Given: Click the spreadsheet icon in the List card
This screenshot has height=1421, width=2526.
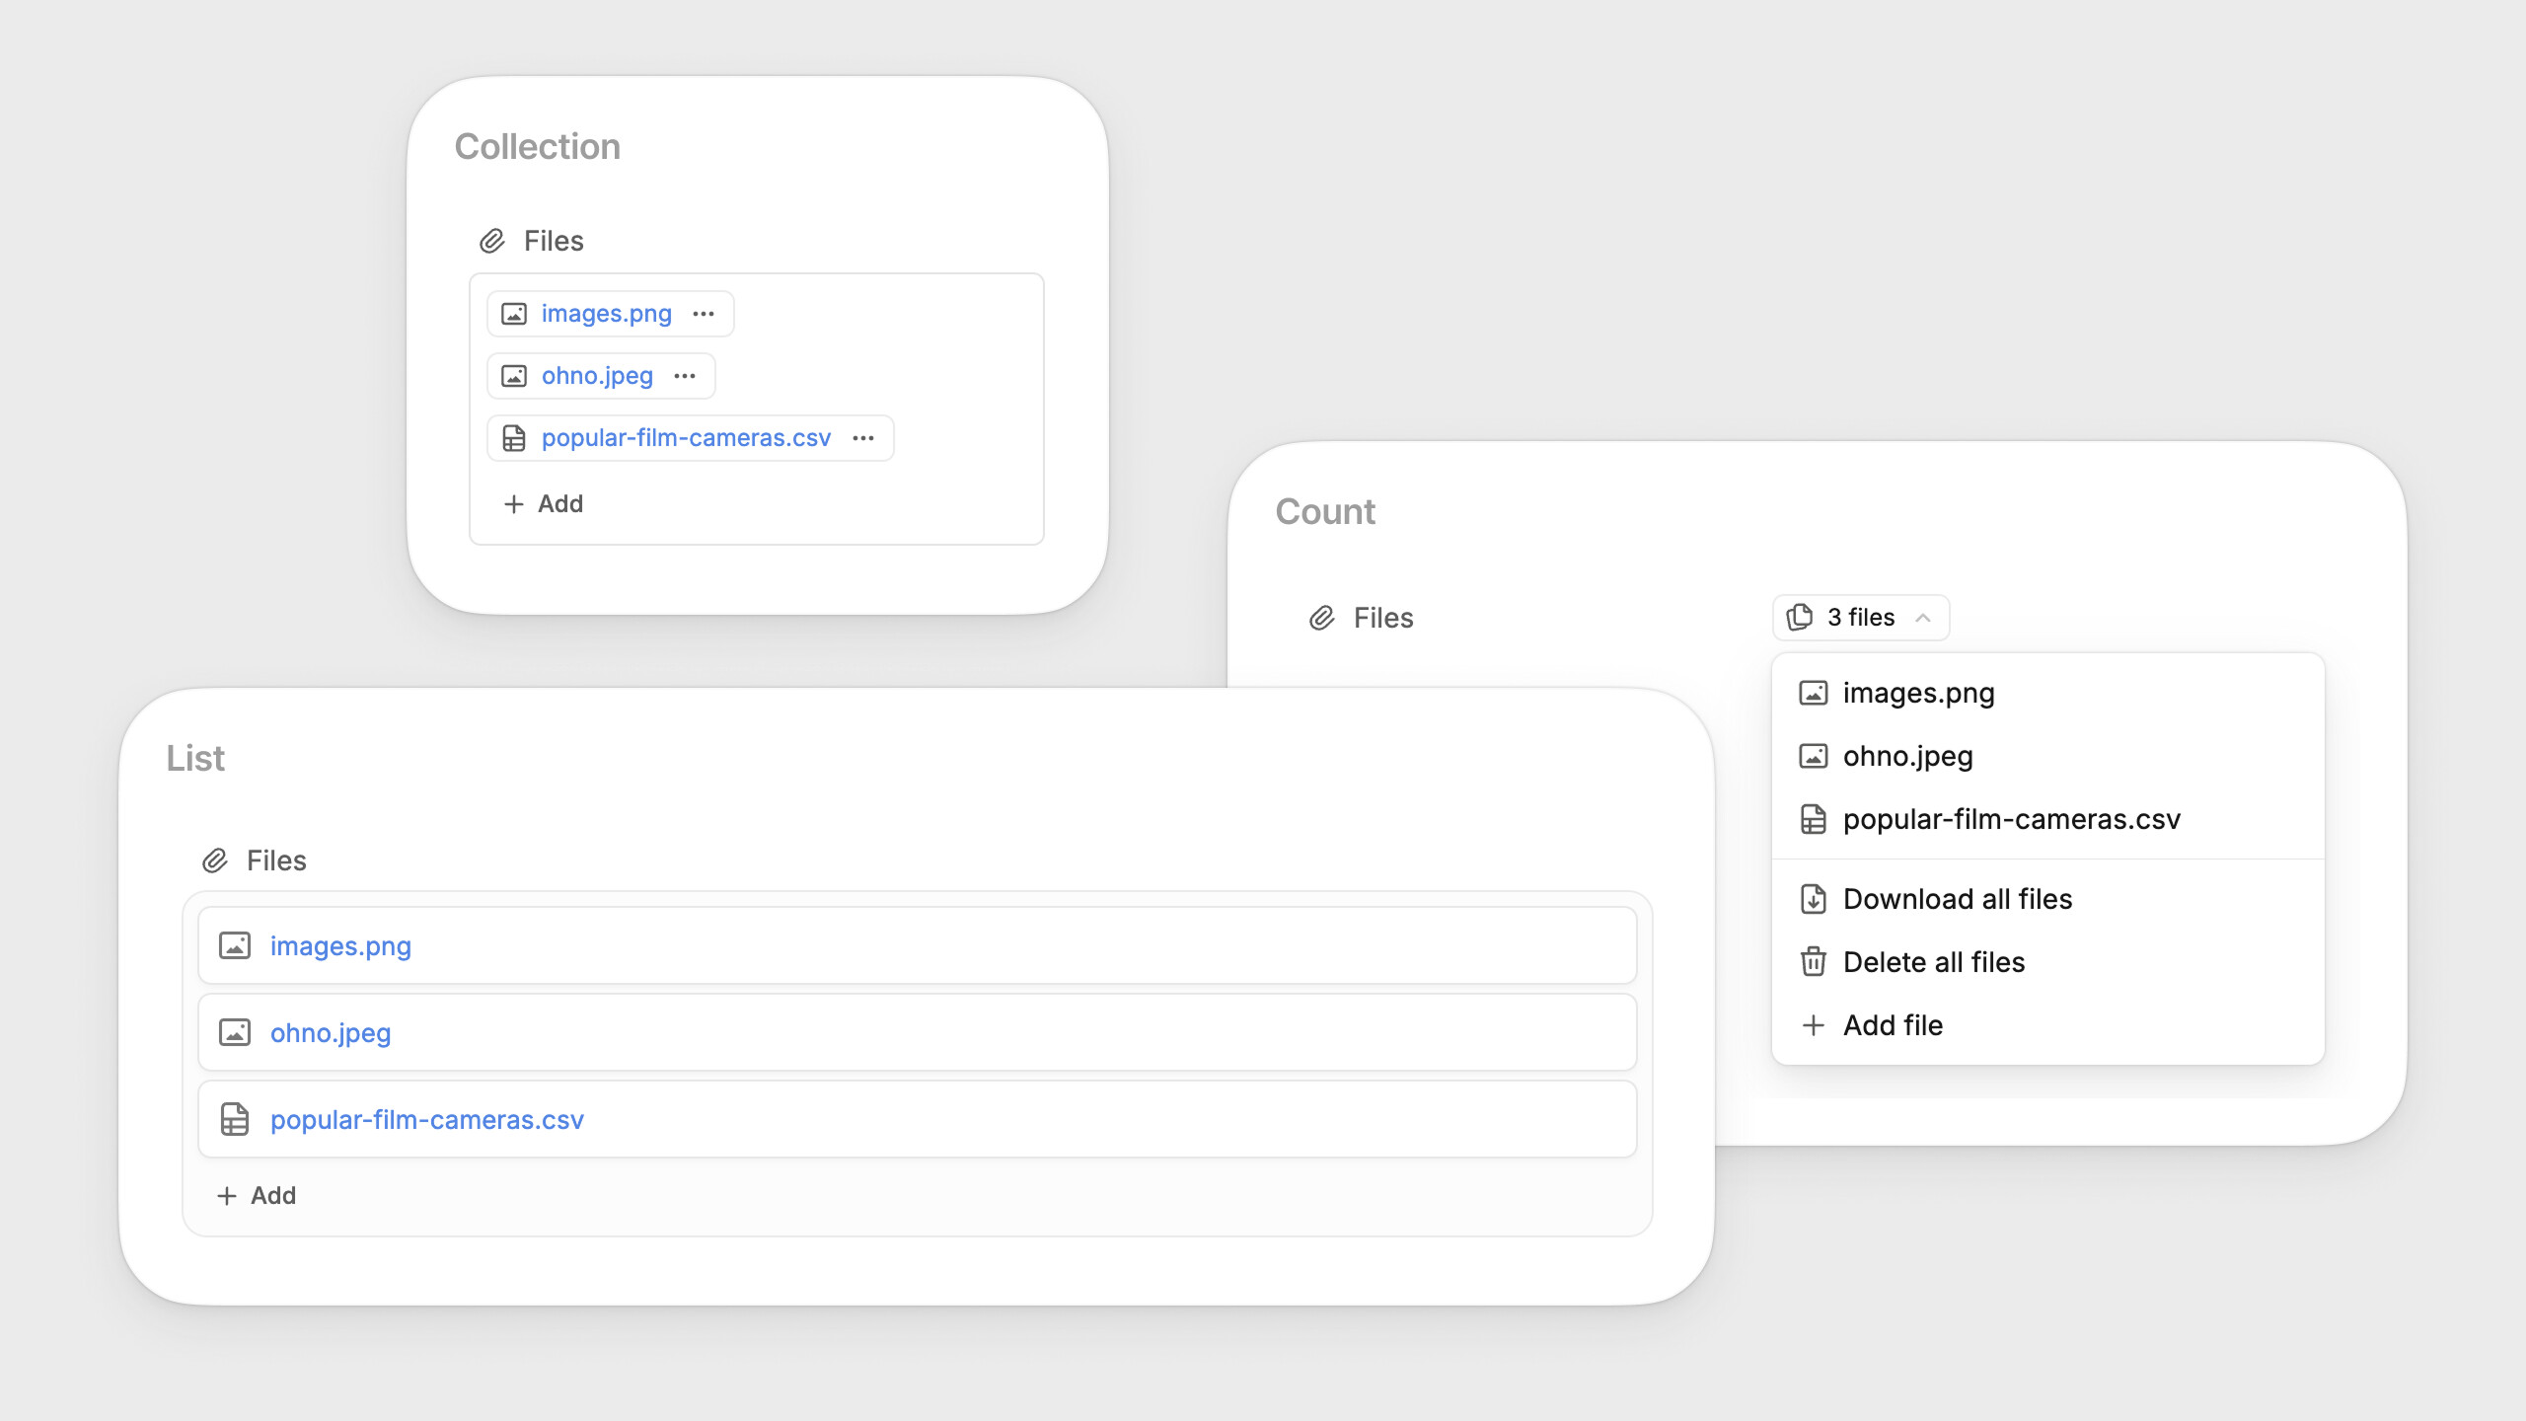Looking at the screenshot, I should 235,1119.
